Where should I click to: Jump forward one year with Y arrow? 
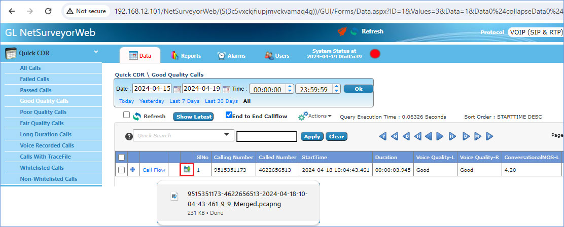[x=489, y=136]
